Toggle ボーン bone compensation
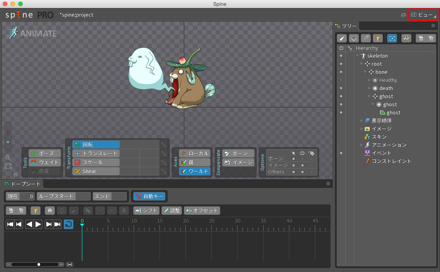 [238, 153]
